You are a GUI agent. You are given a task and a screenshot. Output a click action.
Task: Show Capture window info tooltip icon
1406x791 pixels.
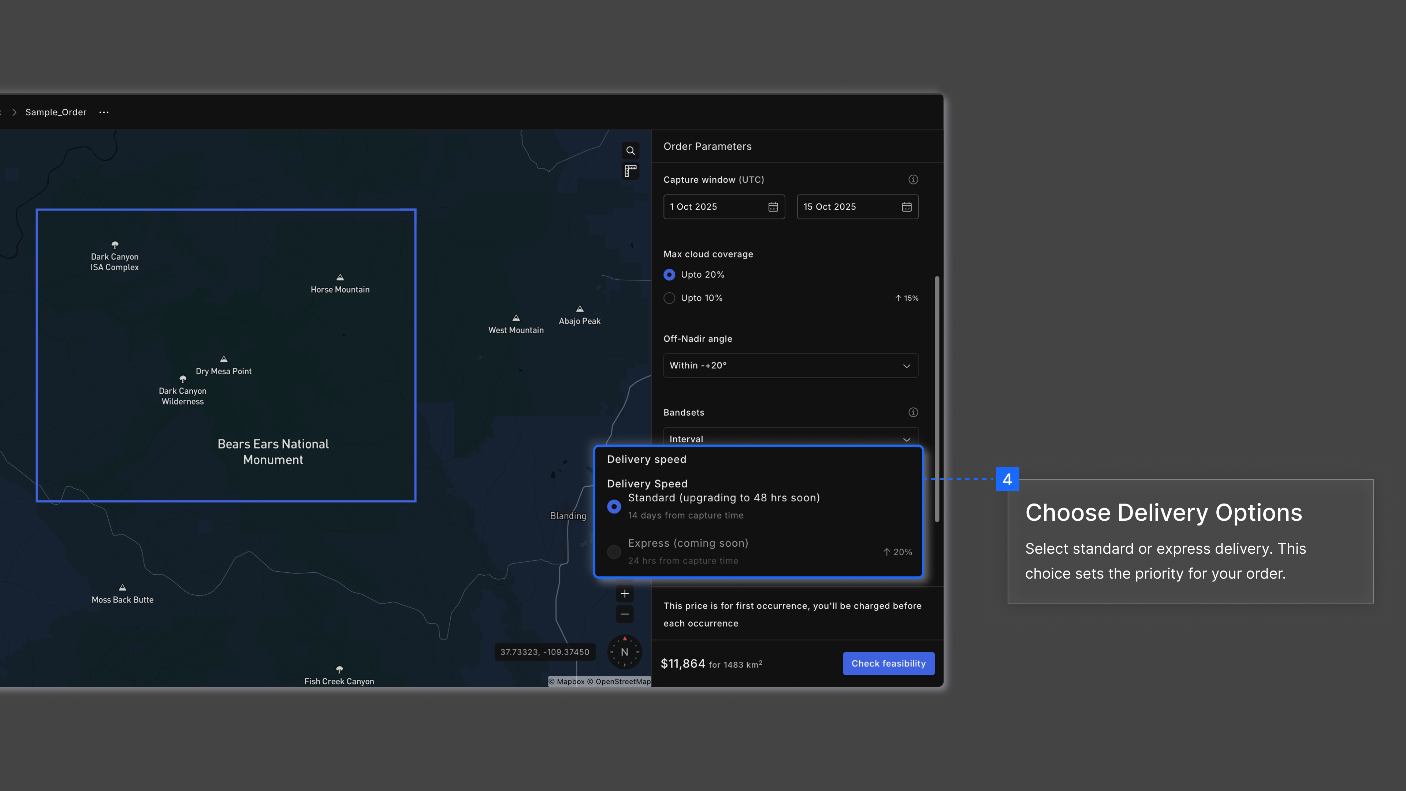click(913, 179)
